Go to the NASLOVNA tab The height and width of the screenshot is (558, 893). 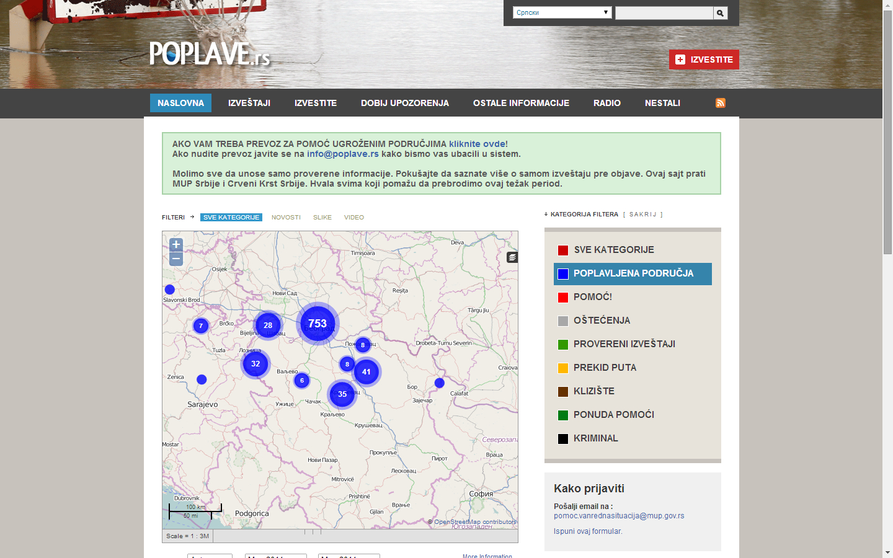[x=181, y=103]
